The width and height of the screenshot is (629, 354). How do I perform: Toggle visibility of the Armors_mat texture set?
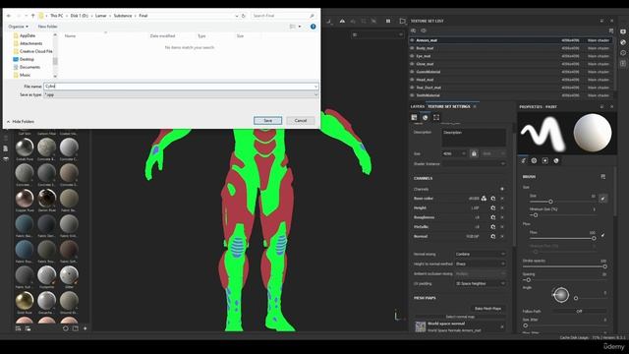click(412, 40)
